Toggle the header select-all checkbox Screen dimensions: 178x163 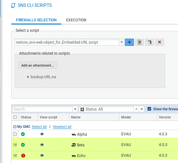coord(15,117)
